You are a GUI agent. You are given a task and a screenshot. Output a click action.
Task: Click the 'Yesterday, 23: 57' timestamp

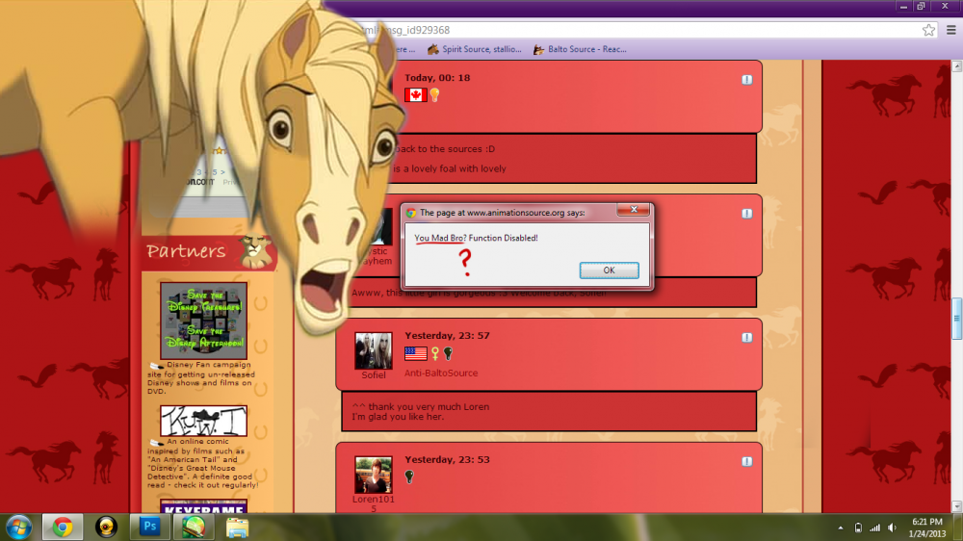pyautogui.click(x=447, y=336)
